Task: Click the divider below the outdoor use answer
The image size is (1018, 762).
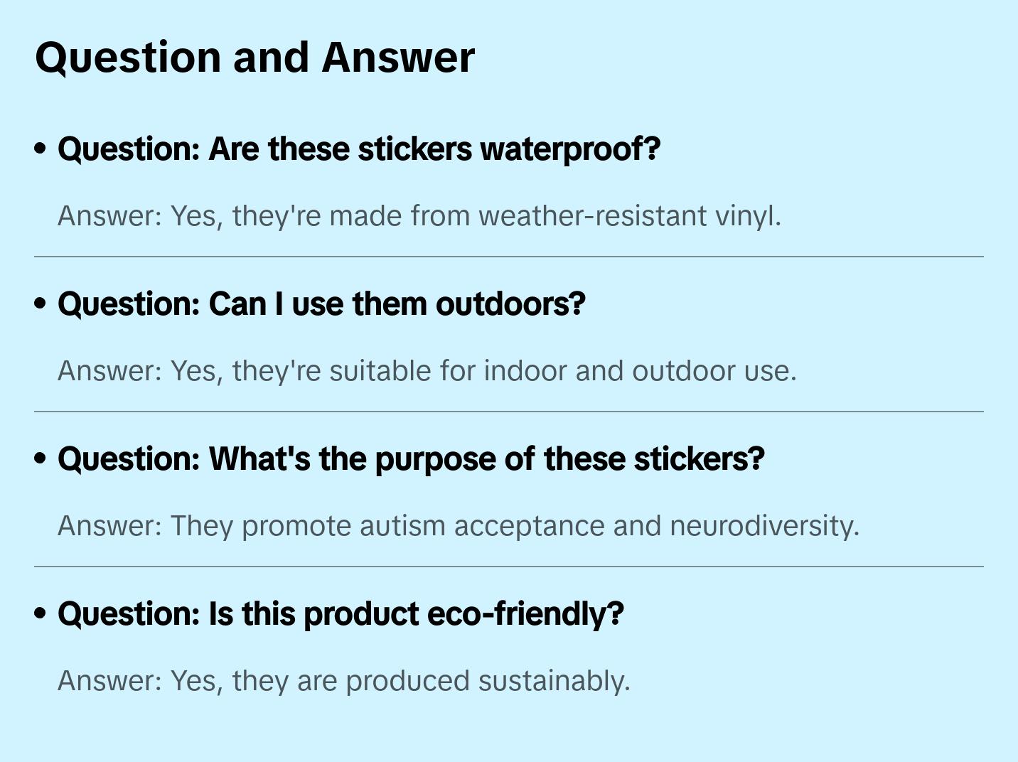Action: coord(509,412)
